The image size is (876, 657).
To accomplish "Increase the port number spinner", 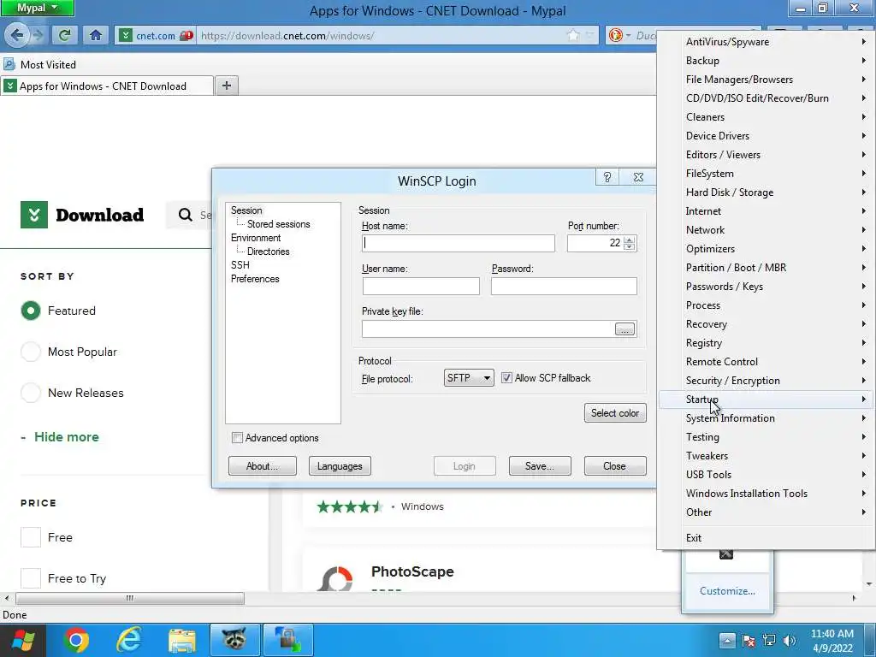I will point(629,240).
